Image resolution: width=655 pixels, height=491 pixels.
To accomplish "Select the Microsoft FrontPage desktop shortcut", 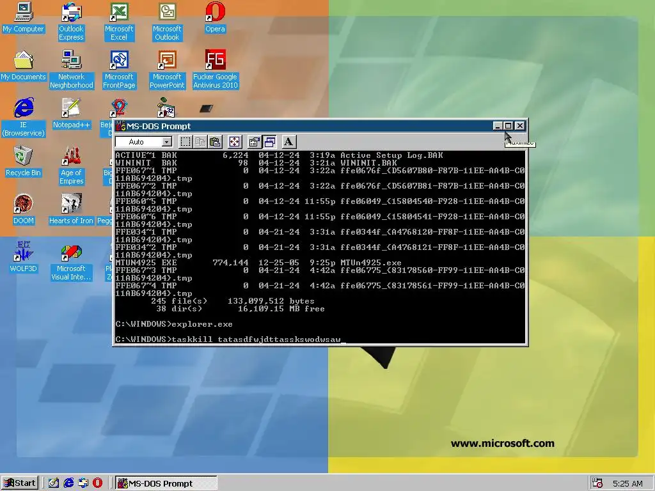I will coord(118,70).
